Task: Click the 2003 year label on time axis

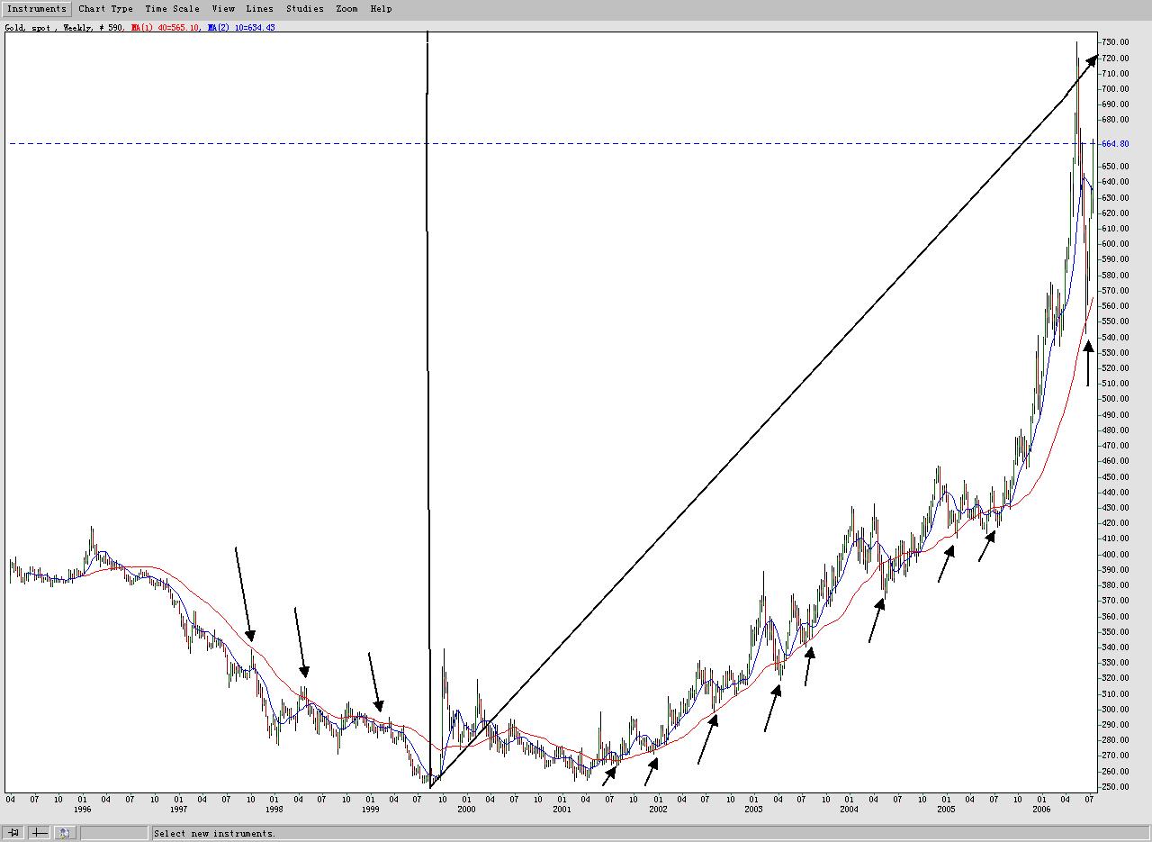Action: (753, 809)
